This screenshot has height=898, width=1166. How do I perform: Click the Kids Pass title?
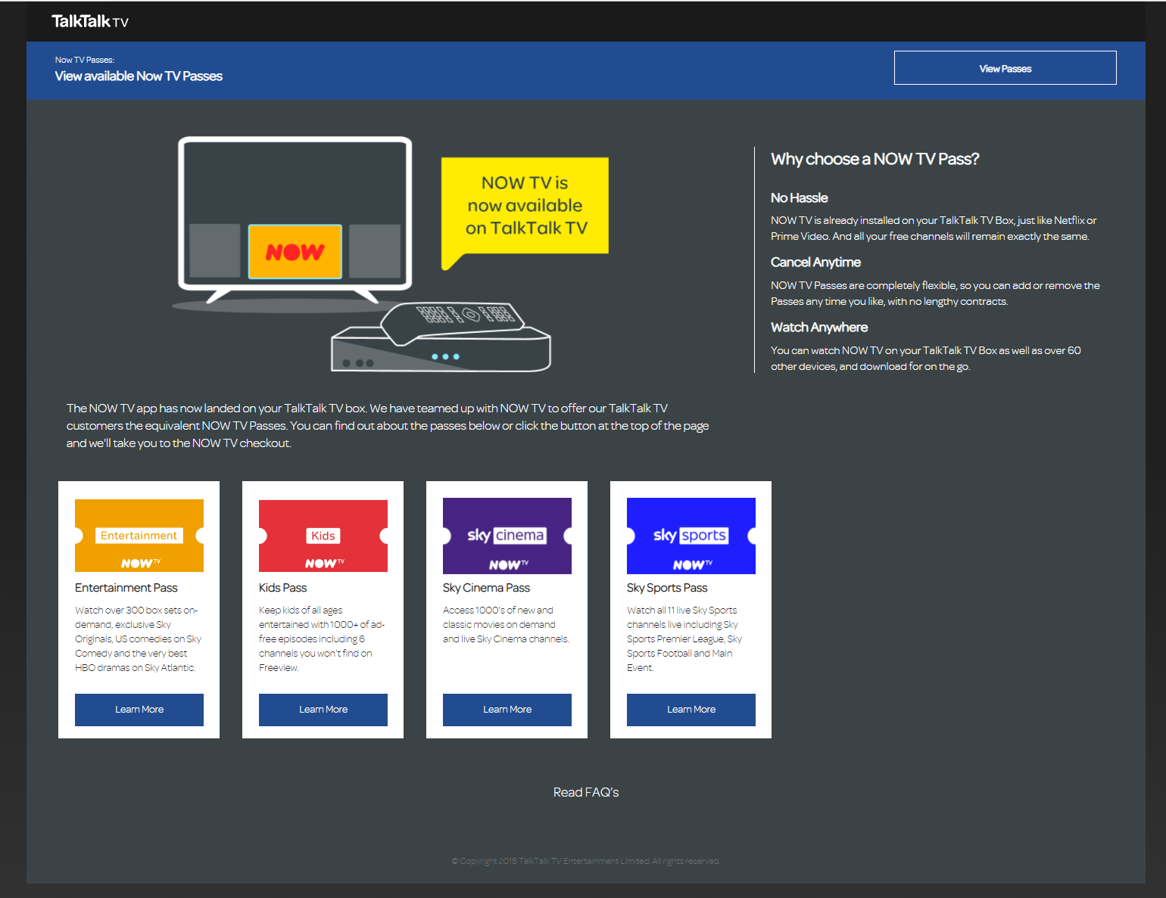(x=283, y=588)
